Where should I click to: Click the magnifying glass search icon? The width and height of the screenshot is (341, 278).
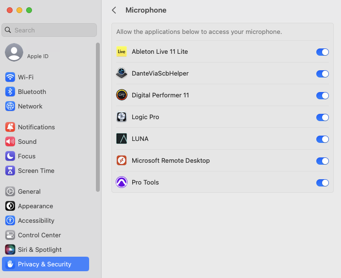[x=8, y=30]
